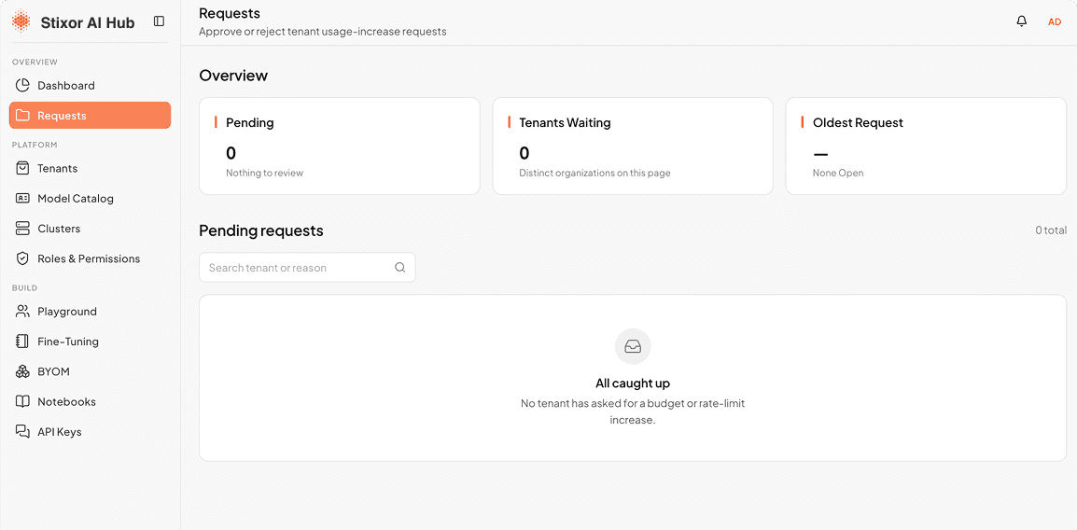This screenshot has height=530, width=1077.
Task: Click the 'Nothing to review' text
Action: pos(264,173)
